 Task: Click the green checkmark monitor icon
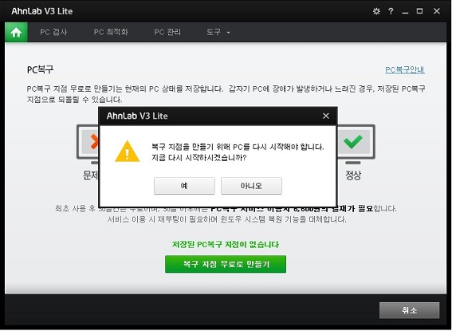(x=353, y=143)
